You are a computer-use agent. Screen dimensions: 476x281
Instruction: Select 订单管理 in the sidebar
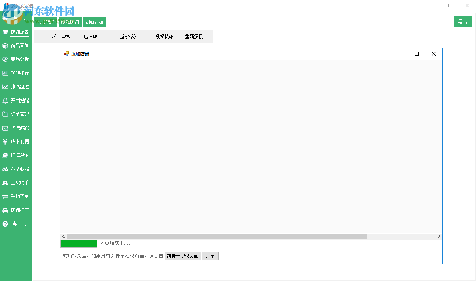click(x=20, y=114)
